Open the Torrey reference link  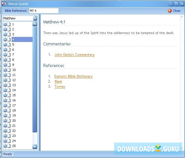point(60,86)
